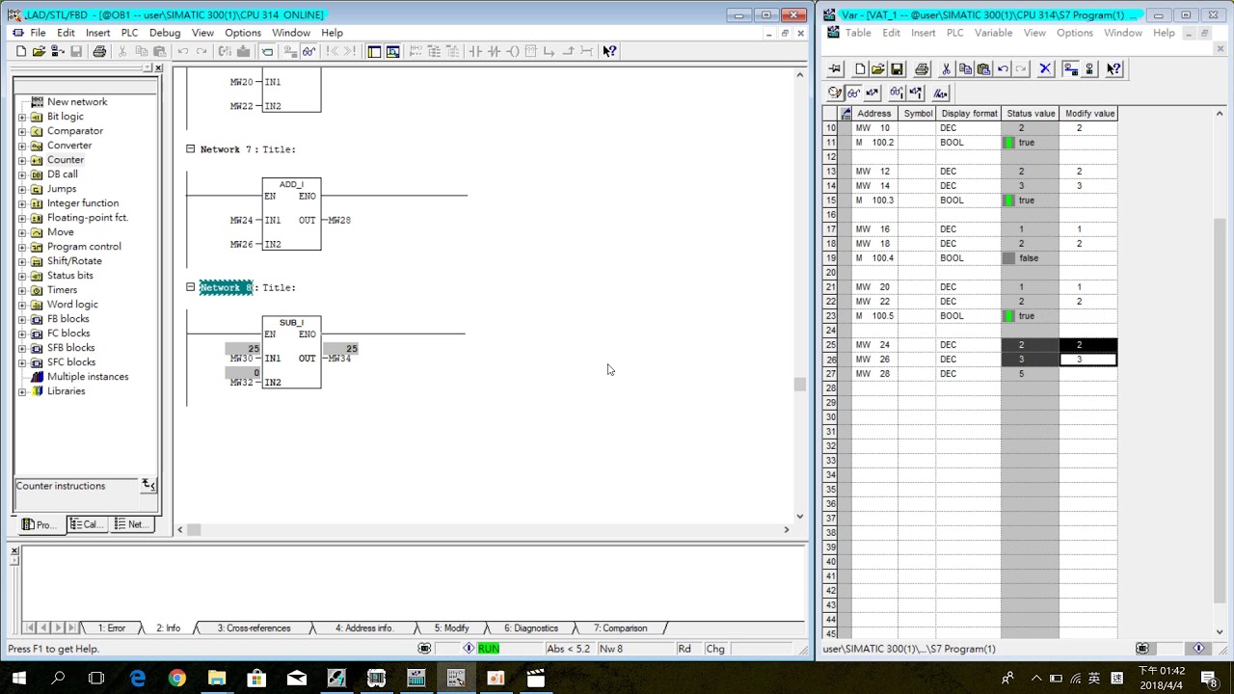Click the pin icon in VAT toolbar
The height and width of the screenshot is (694, 1234).
coord(835,68)
